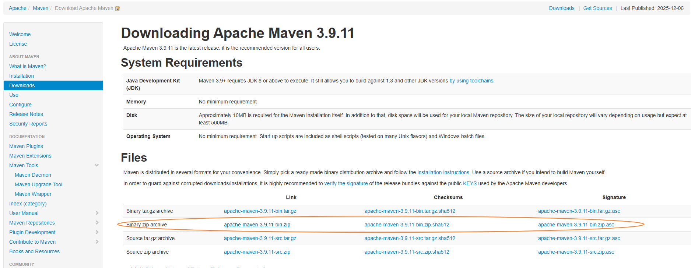Collapse the Maven Tools submenu chevron

pos(97,165)
